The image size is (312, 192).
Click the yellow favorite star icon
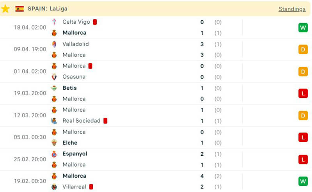[5, 9]
